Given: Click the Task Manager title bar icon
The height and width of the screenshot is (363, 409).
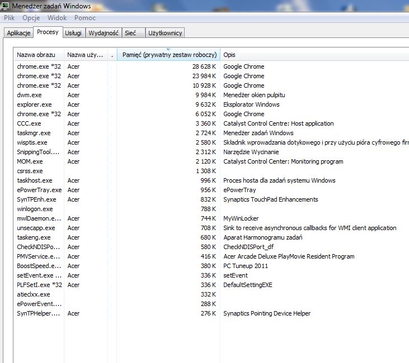Looking at the screenshot, I should 6,6.
